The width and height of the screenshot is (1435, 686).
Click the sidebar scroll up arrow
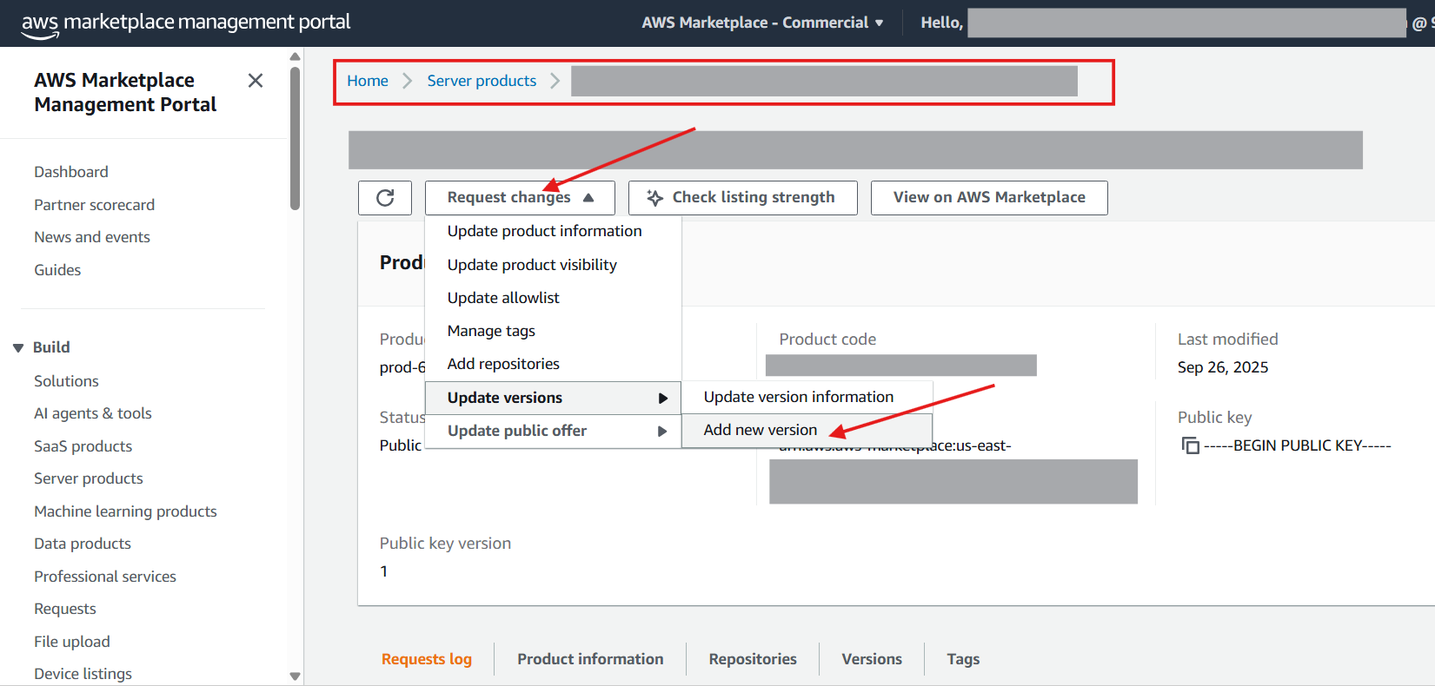[295, 56]
